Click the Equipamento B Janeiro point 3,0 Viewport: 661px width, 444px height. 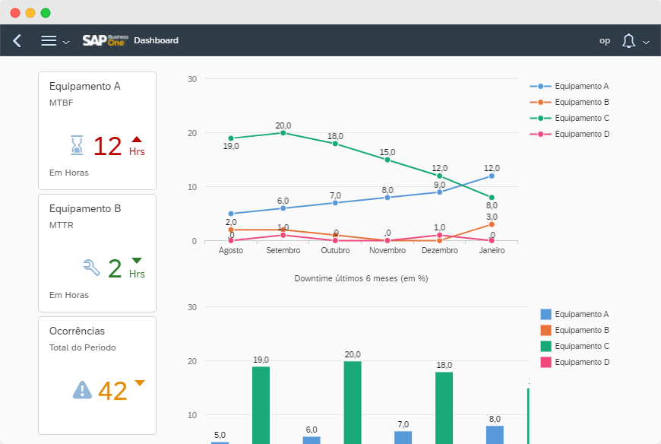pos(492,224)
